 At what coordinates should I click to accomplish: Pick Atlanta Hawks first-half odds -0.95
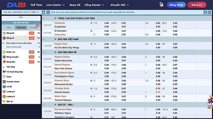tap(158, 92)
